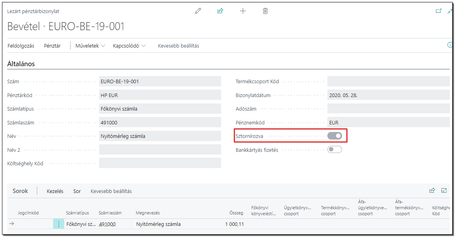Click the Áfa-ügyletkönyve... csoport column header
This screenshot has height=237, width=455.
click(372, 208)
